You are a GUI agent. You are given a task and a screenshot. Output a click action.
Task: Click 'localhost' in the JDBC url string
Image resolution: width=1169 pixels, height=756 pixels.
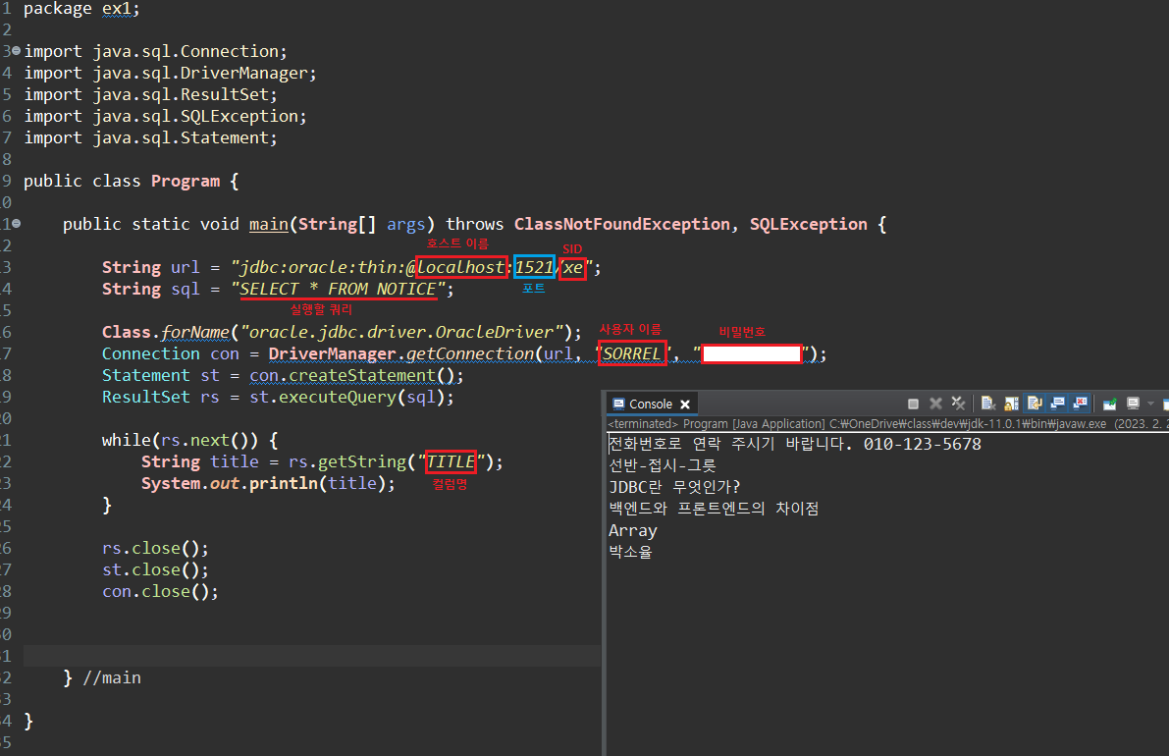coord(461,267)
